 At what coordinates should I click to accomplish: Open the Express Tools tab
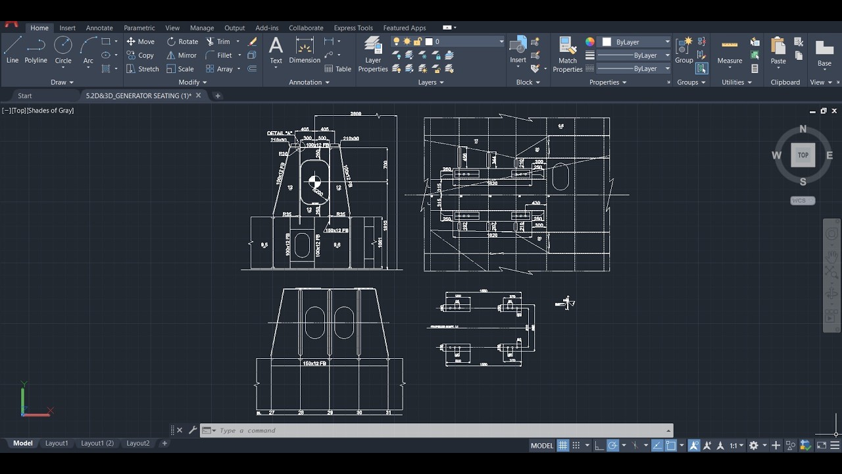(x=353, y=28)
